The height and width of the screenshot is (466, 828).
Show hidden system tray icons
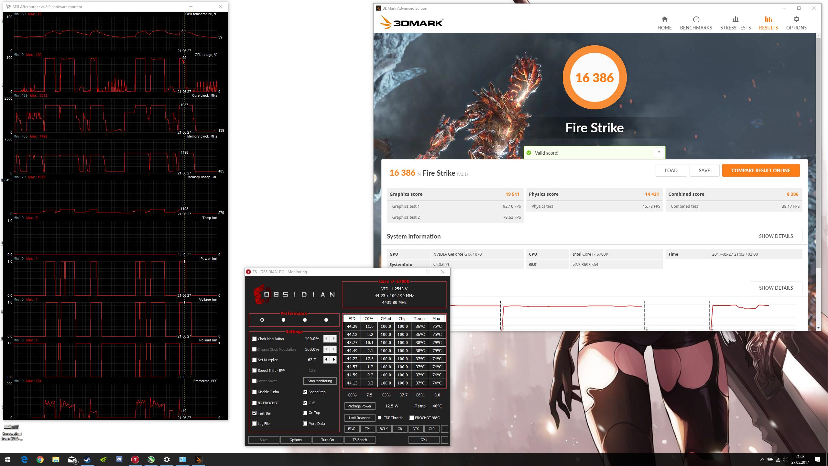762,460
